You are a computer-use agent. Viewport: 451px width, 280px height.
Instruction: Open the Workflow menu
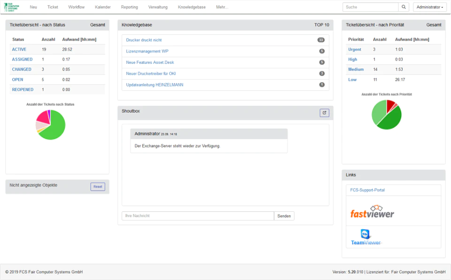click(x=76, y=7)
